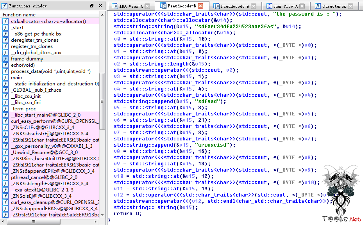The width and height of the screenshot is (363, 225).
Task: Select _ZNKSs6substrEjj@@GLIBCXX_3_4 function
Action: 50,133
